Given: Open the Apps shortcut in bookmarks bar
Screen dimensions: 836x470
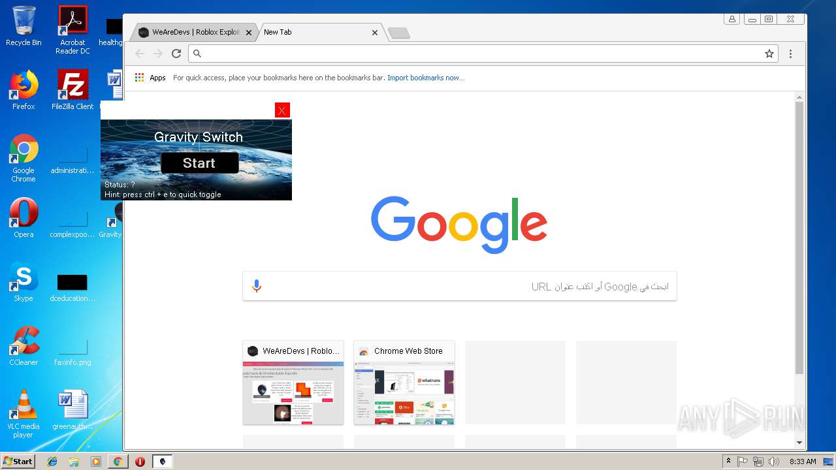Looking at the screenshot, I should (150, 78).
